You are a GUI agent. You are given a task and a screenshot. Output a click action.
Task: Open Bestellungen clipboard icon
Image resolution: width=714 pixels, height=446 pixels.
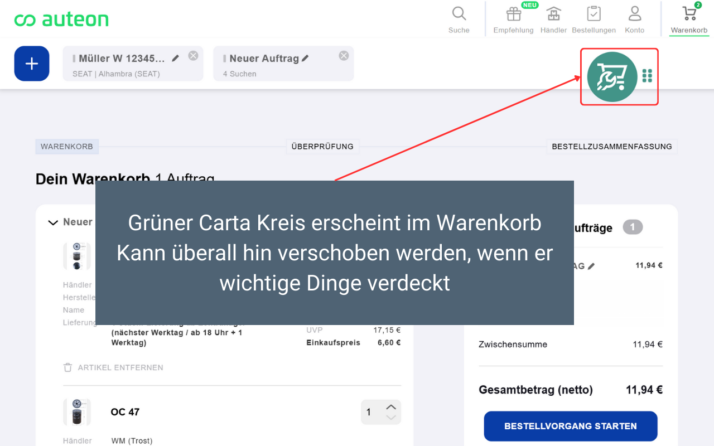[x=594, y=14]
